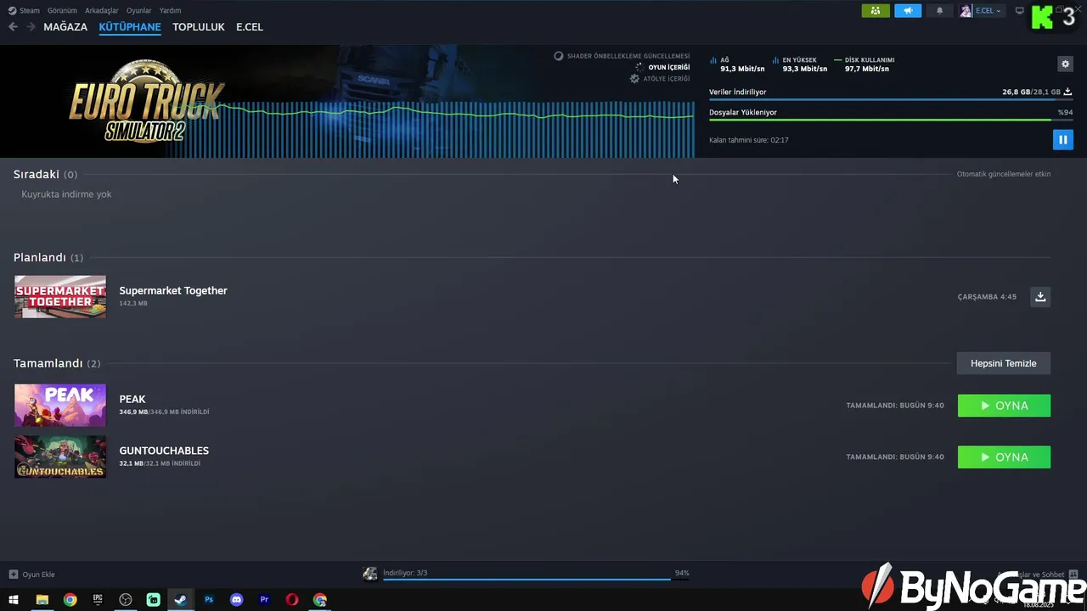Viewport: 1087px width, 611px height.
Task: Click the Supermarket Together title
Action: pos(173,290)
